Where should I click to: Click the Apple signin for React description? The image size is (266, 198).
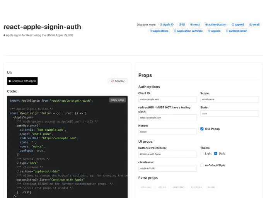[38, 35]
